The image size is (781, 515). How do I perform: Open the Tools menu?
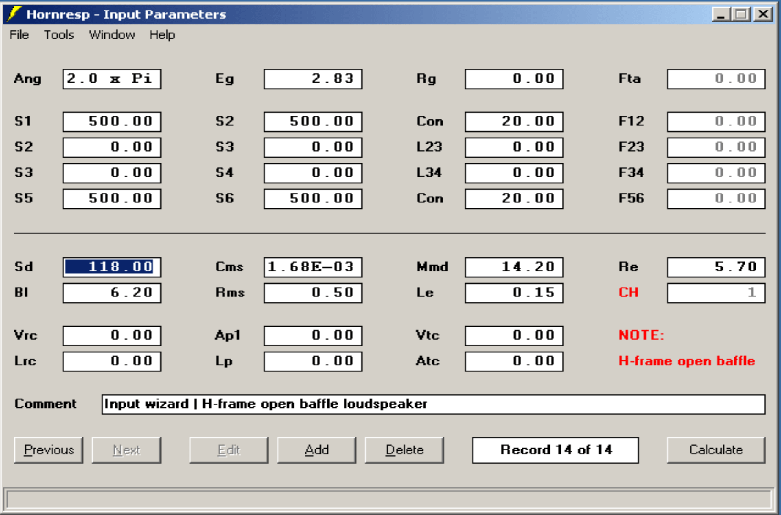[59, 35]
